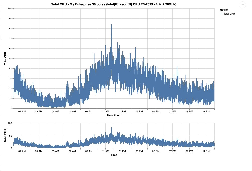
Task: Click the highest CPU spike in main chart
Action: click(112, 25)
